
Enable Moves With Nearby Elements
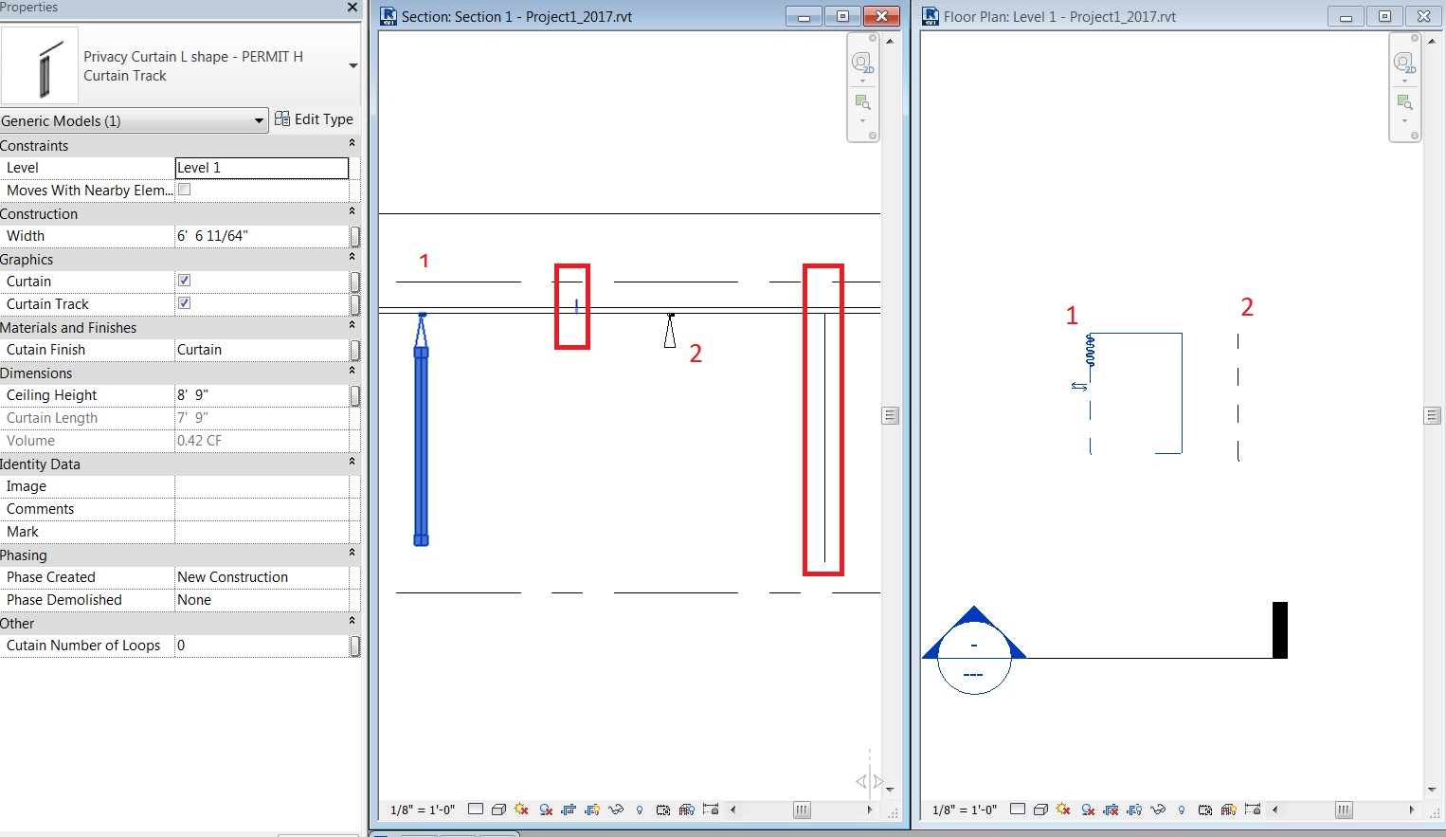[x=185, y=189]
